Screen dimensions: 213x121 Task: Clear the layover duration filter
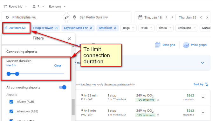(58, 66)
